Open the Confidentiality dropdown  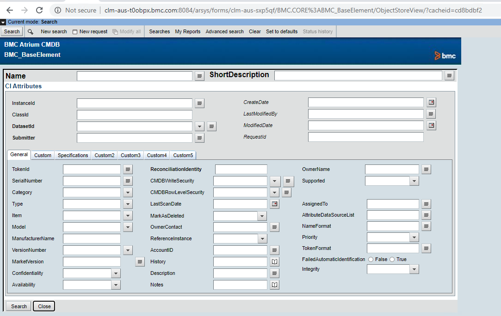coord(116,273)
